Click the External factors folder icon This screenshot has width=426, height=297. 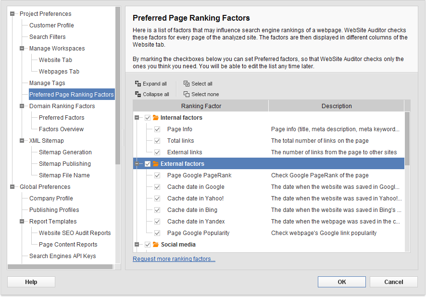(x=156, y=164)
